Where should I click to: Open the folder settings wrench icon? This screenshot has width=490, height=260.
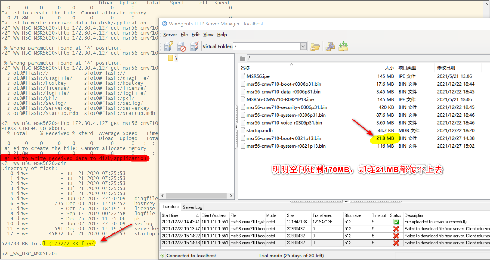click(x=330, y=46)
